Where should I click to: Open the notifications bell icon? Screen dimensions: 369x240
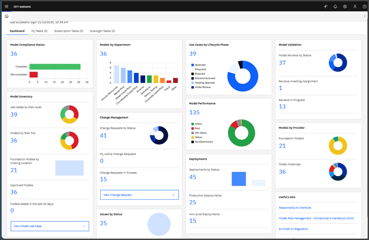(335, 6)
